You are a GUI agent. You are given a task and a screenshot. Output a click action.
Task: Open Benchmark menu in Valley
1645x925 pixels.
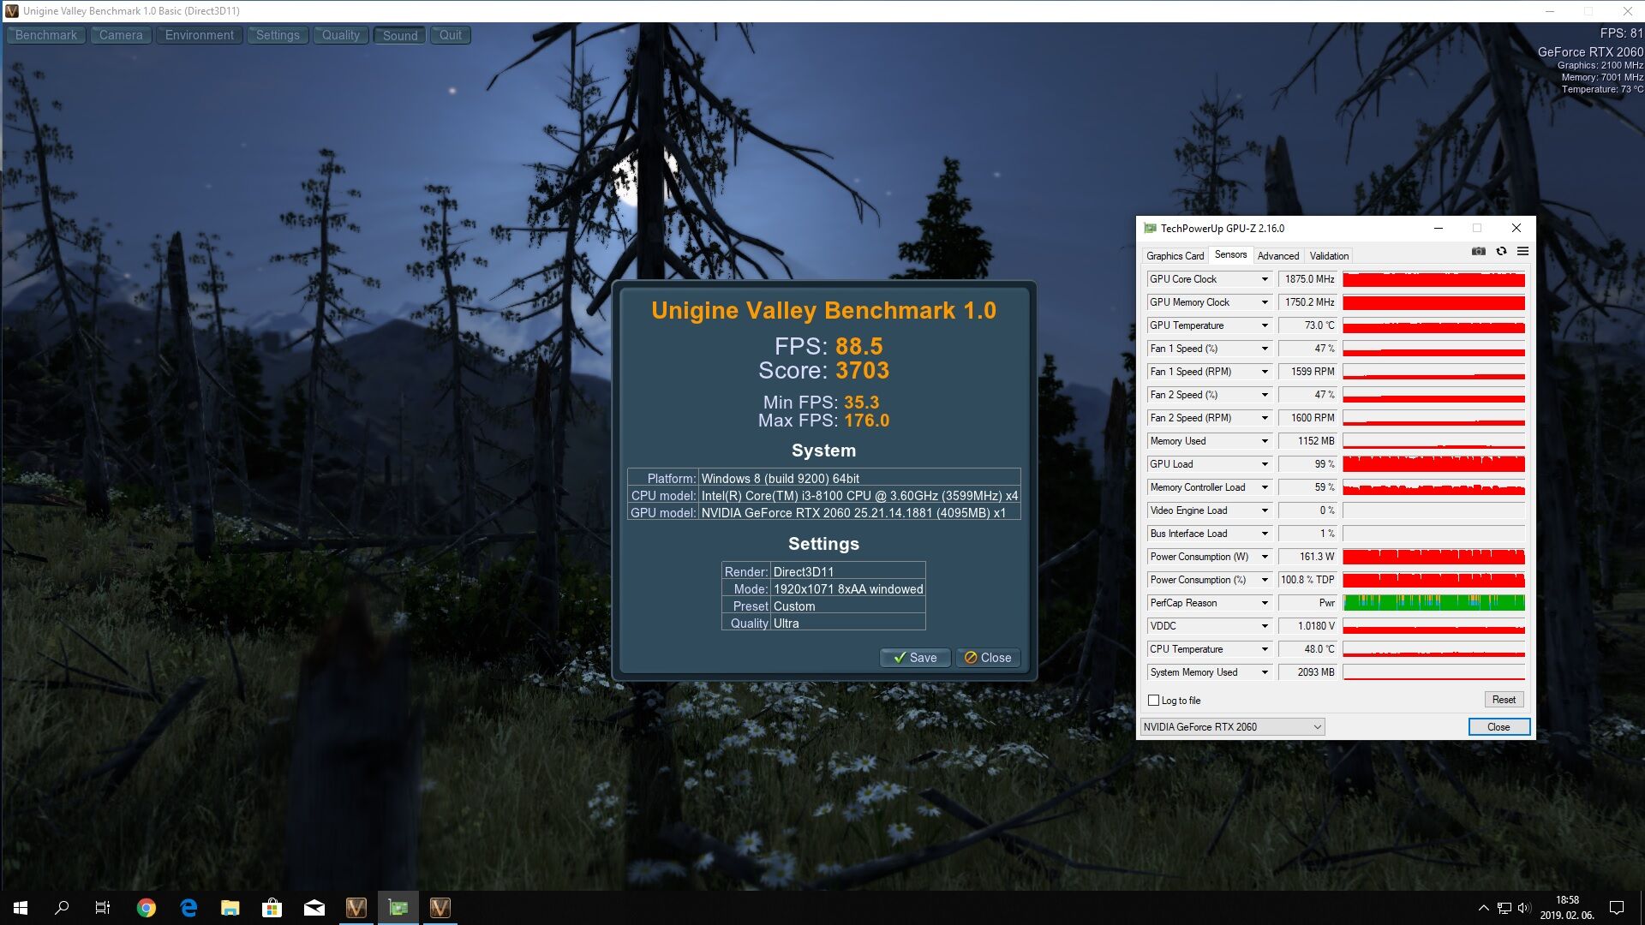(x=46, y=35)
